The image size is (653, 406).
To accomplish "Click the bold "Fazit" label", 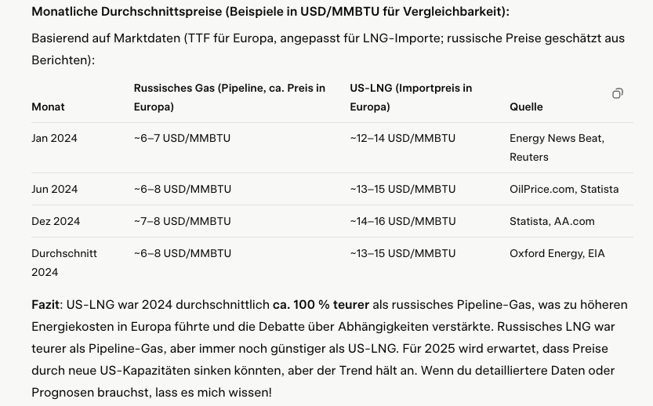I will [45, 304].
